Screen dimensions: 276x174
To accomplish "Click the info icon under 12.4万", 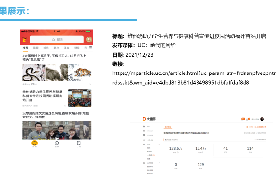I will click(x=202, y=152).
